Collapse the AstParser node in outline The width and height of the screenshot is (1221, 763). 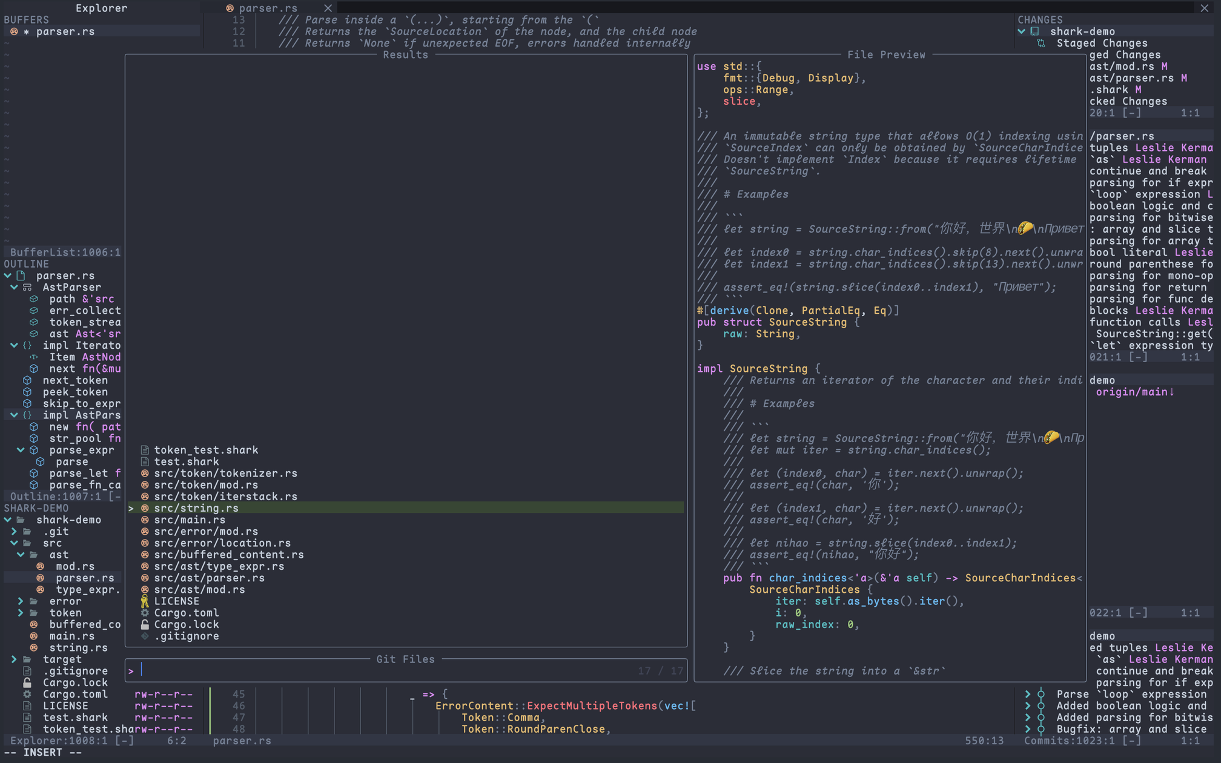coord(14,287)
